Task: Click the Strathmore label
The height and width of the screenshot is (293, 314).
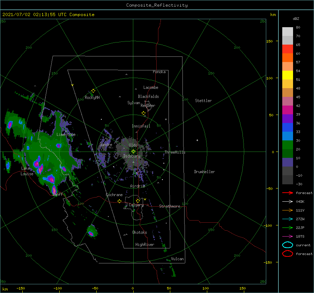Action: click(170, 206)
